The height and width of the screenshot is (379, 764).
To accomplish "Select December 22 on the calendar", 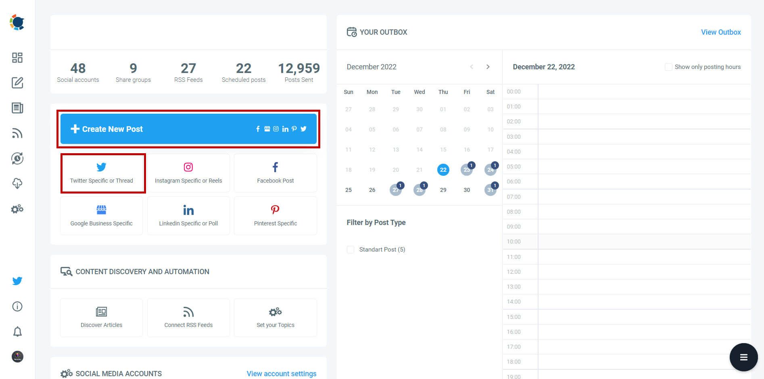I will (x=443, y=169).
